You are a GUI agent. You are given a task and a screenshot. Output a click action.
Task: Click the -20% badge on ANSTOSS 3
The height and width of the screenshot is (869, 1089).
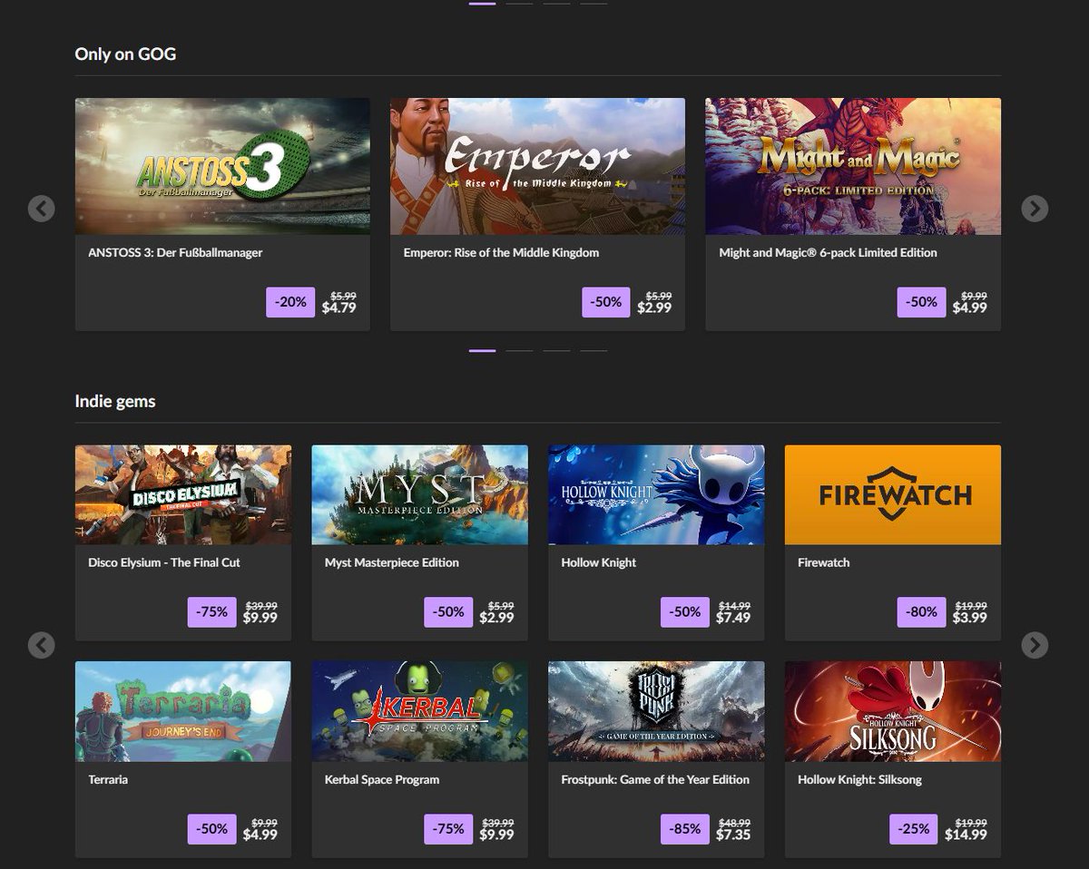pyautogui.click(x=290, y=302)
